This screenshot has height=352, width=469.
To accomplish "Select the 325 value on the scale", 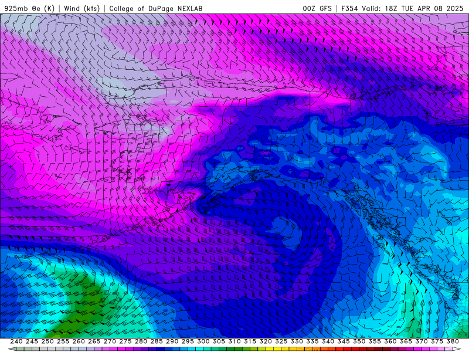I will (x=281, y=341).
